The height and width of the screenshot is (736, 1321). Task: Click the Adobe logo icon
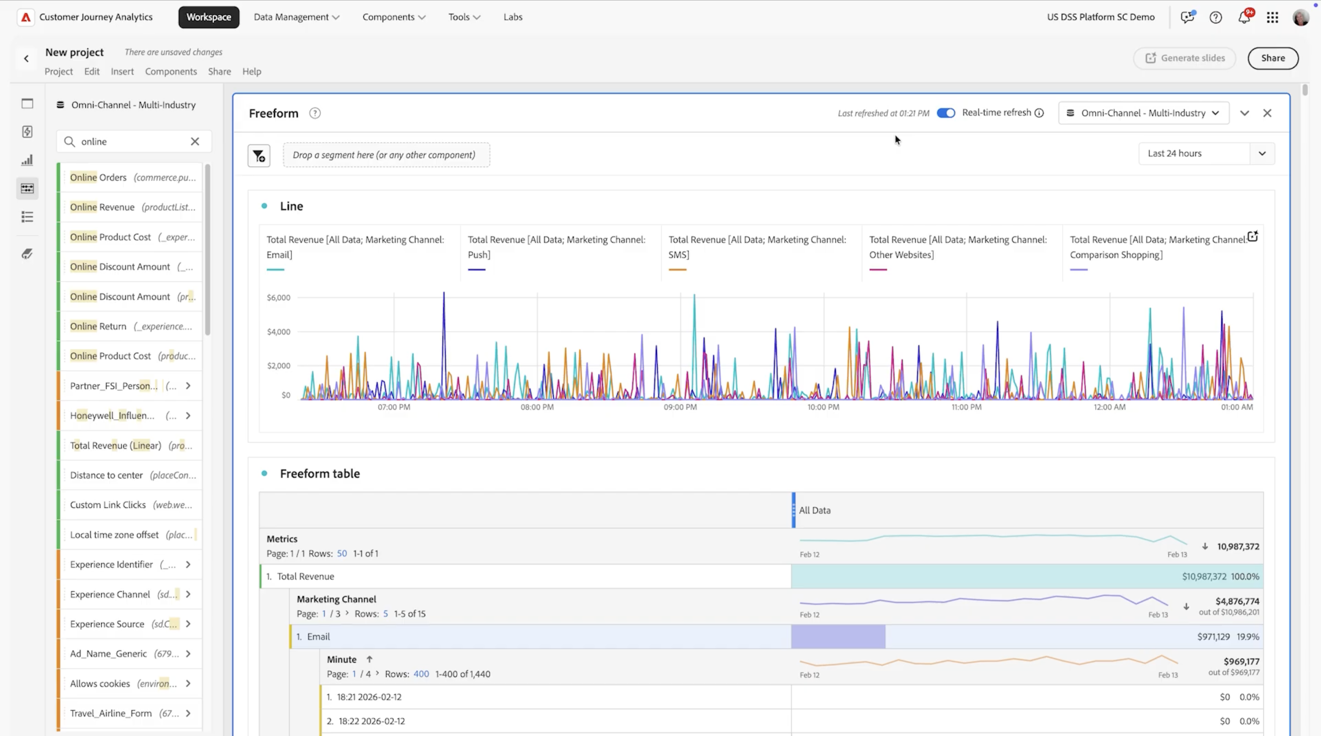coord(26,17)
